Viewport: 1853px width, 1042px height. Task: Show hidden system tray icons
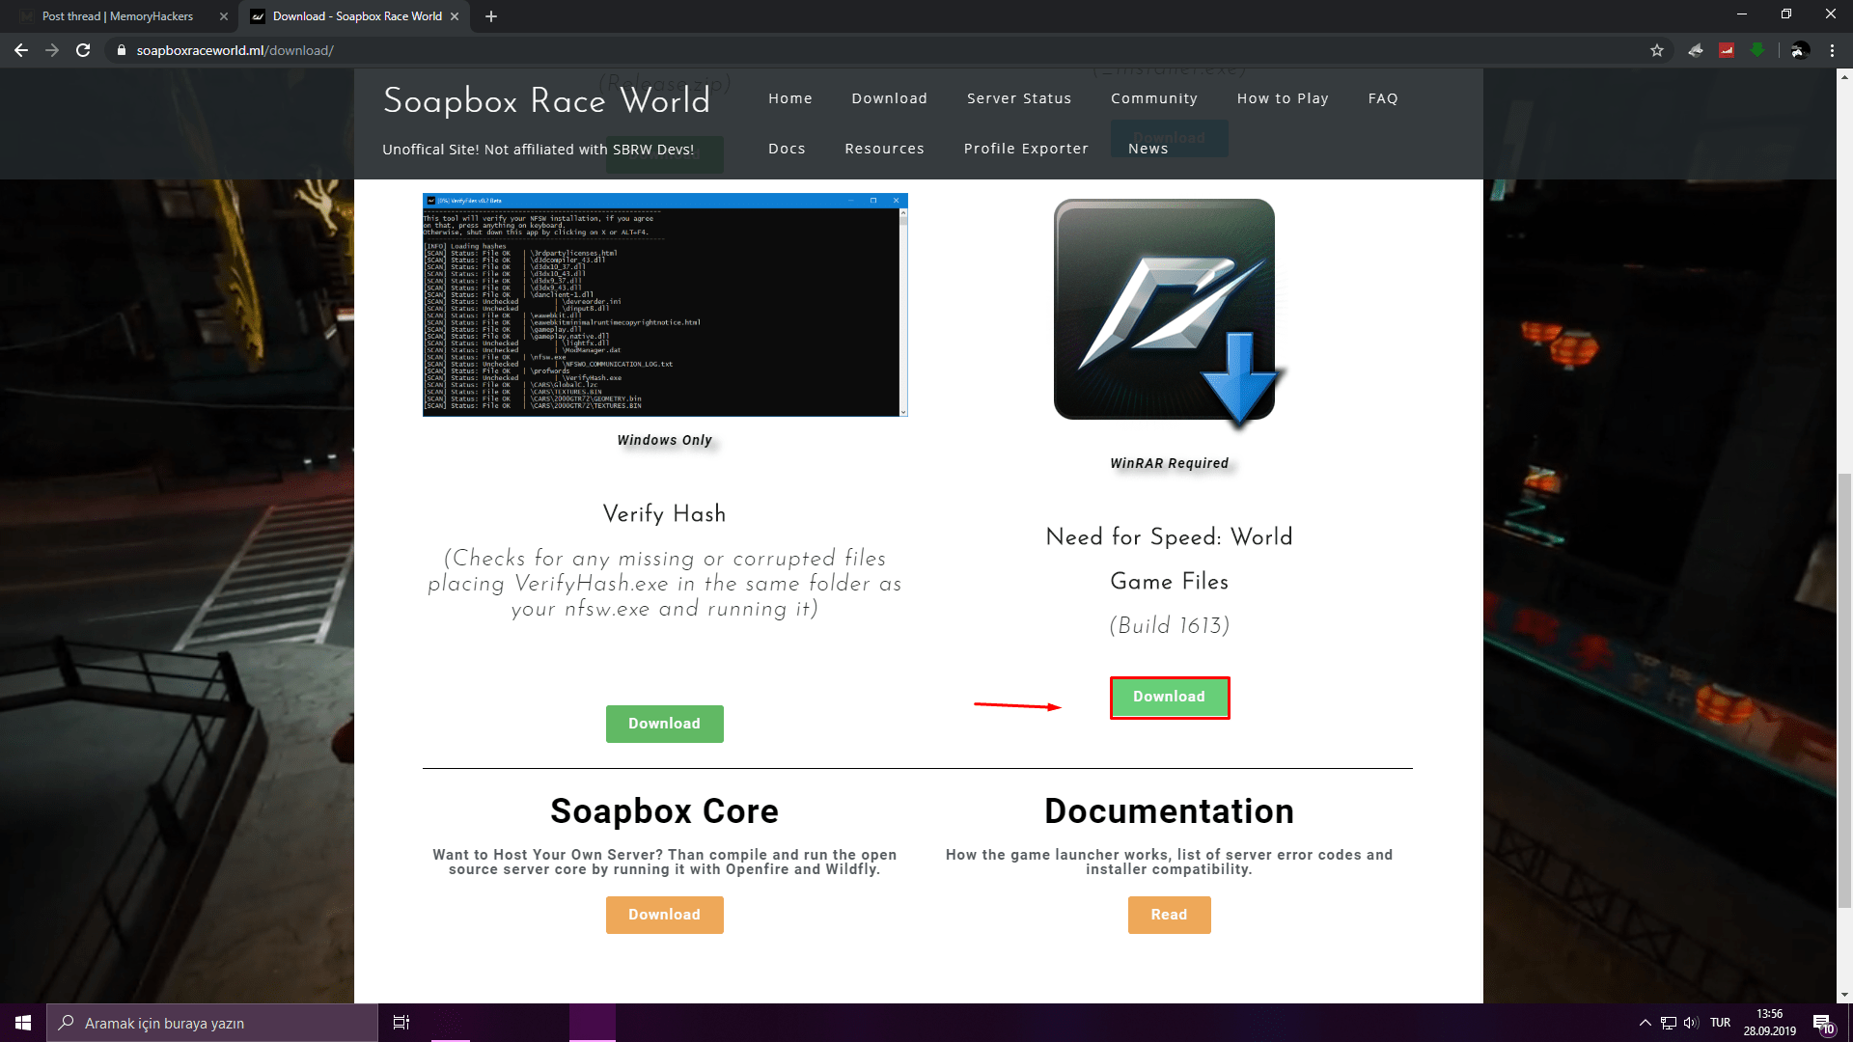[1645, 1023]
